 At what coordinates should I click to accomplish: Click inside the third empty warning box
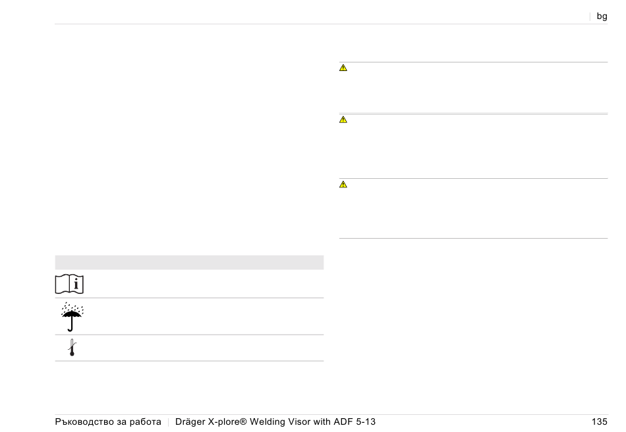[474, 208]
